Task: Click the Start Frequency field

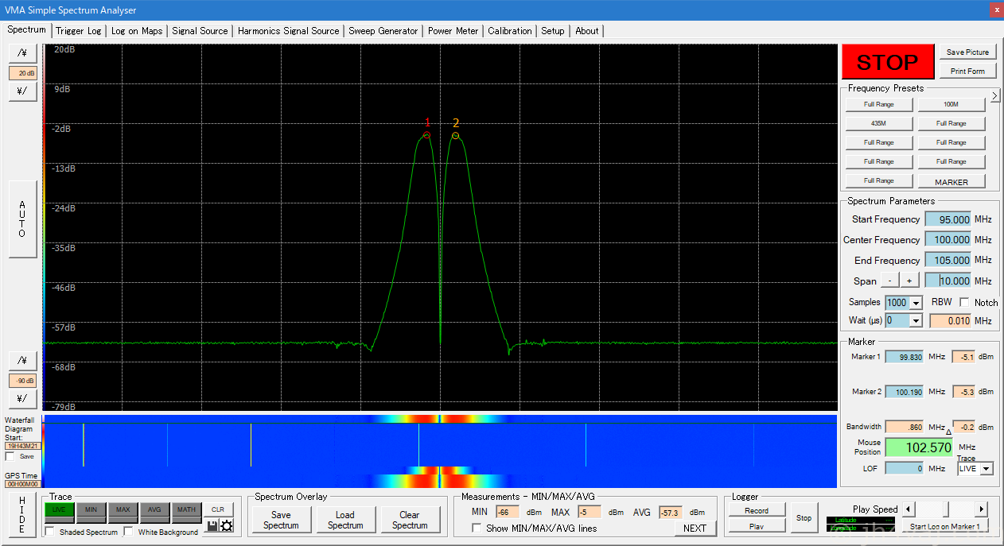Action: pyautogui.click(x=948, y=219)
